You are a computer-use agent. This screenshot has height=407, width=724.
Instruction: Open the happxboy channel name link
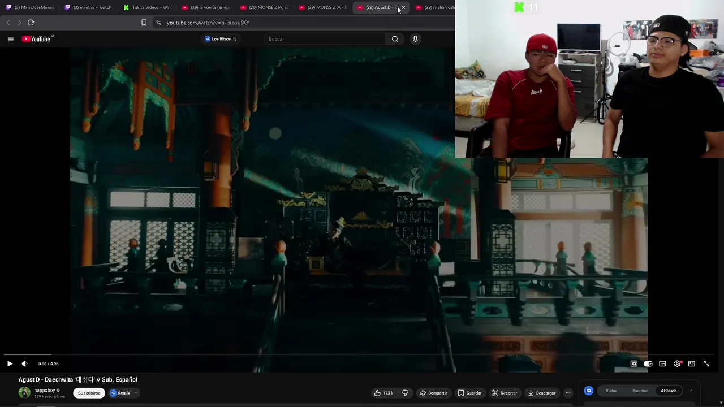point(45,390)
